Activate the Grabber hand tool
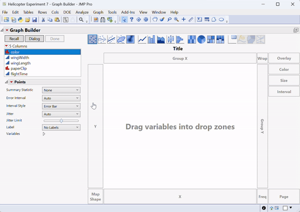 point(155,20)
